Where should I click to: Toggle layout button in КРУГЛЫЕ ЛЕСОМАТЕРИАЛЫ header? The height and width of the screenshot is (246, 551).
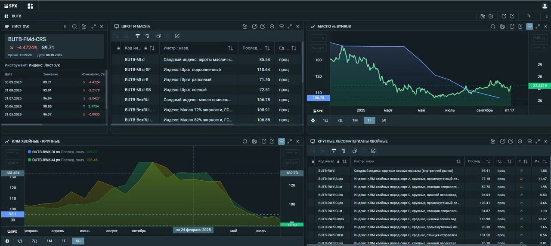point(529,141)
